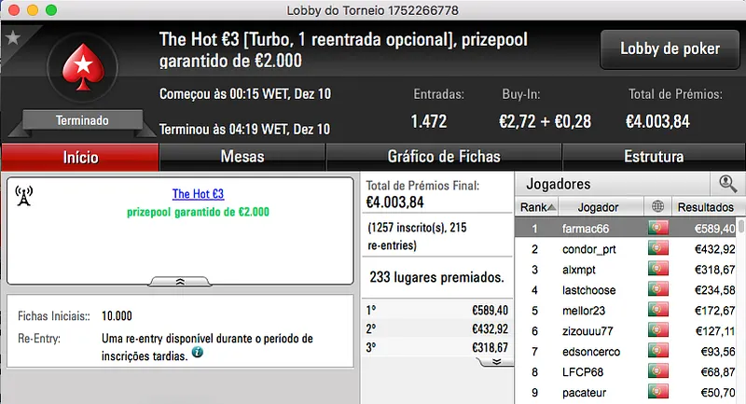Open the Gráfico de Fichas tab
The height and width of the screenshot is (404, 746).
tap(443, 157)
